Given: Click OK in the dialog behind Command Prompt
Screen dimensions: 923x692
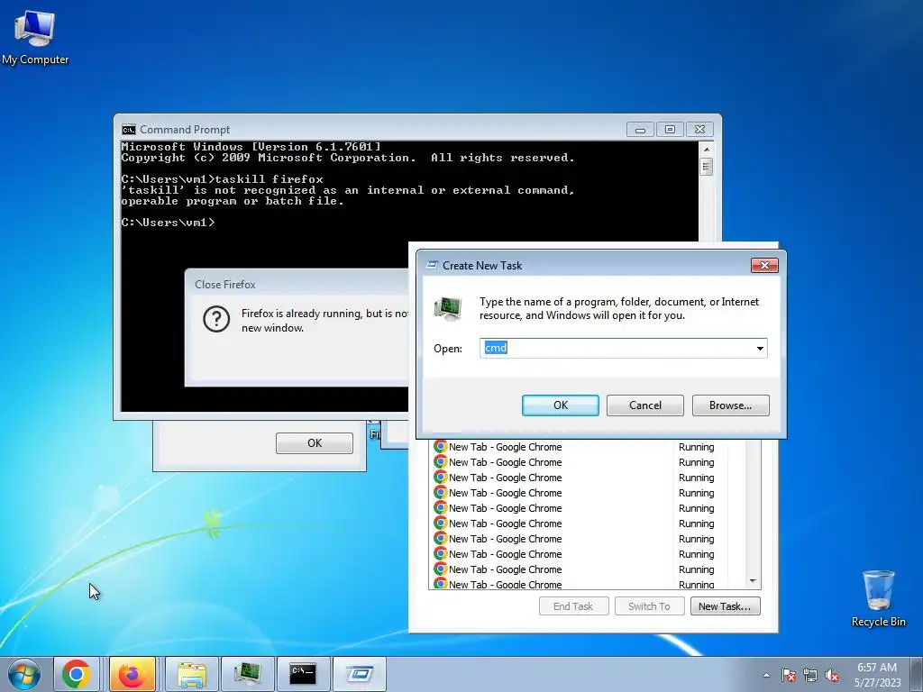Looking at the screenshot, I should point(315,443).
